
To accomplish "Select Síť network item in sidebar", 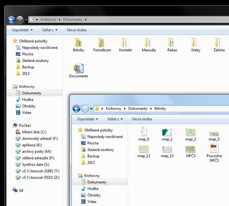I will [21, 190].
